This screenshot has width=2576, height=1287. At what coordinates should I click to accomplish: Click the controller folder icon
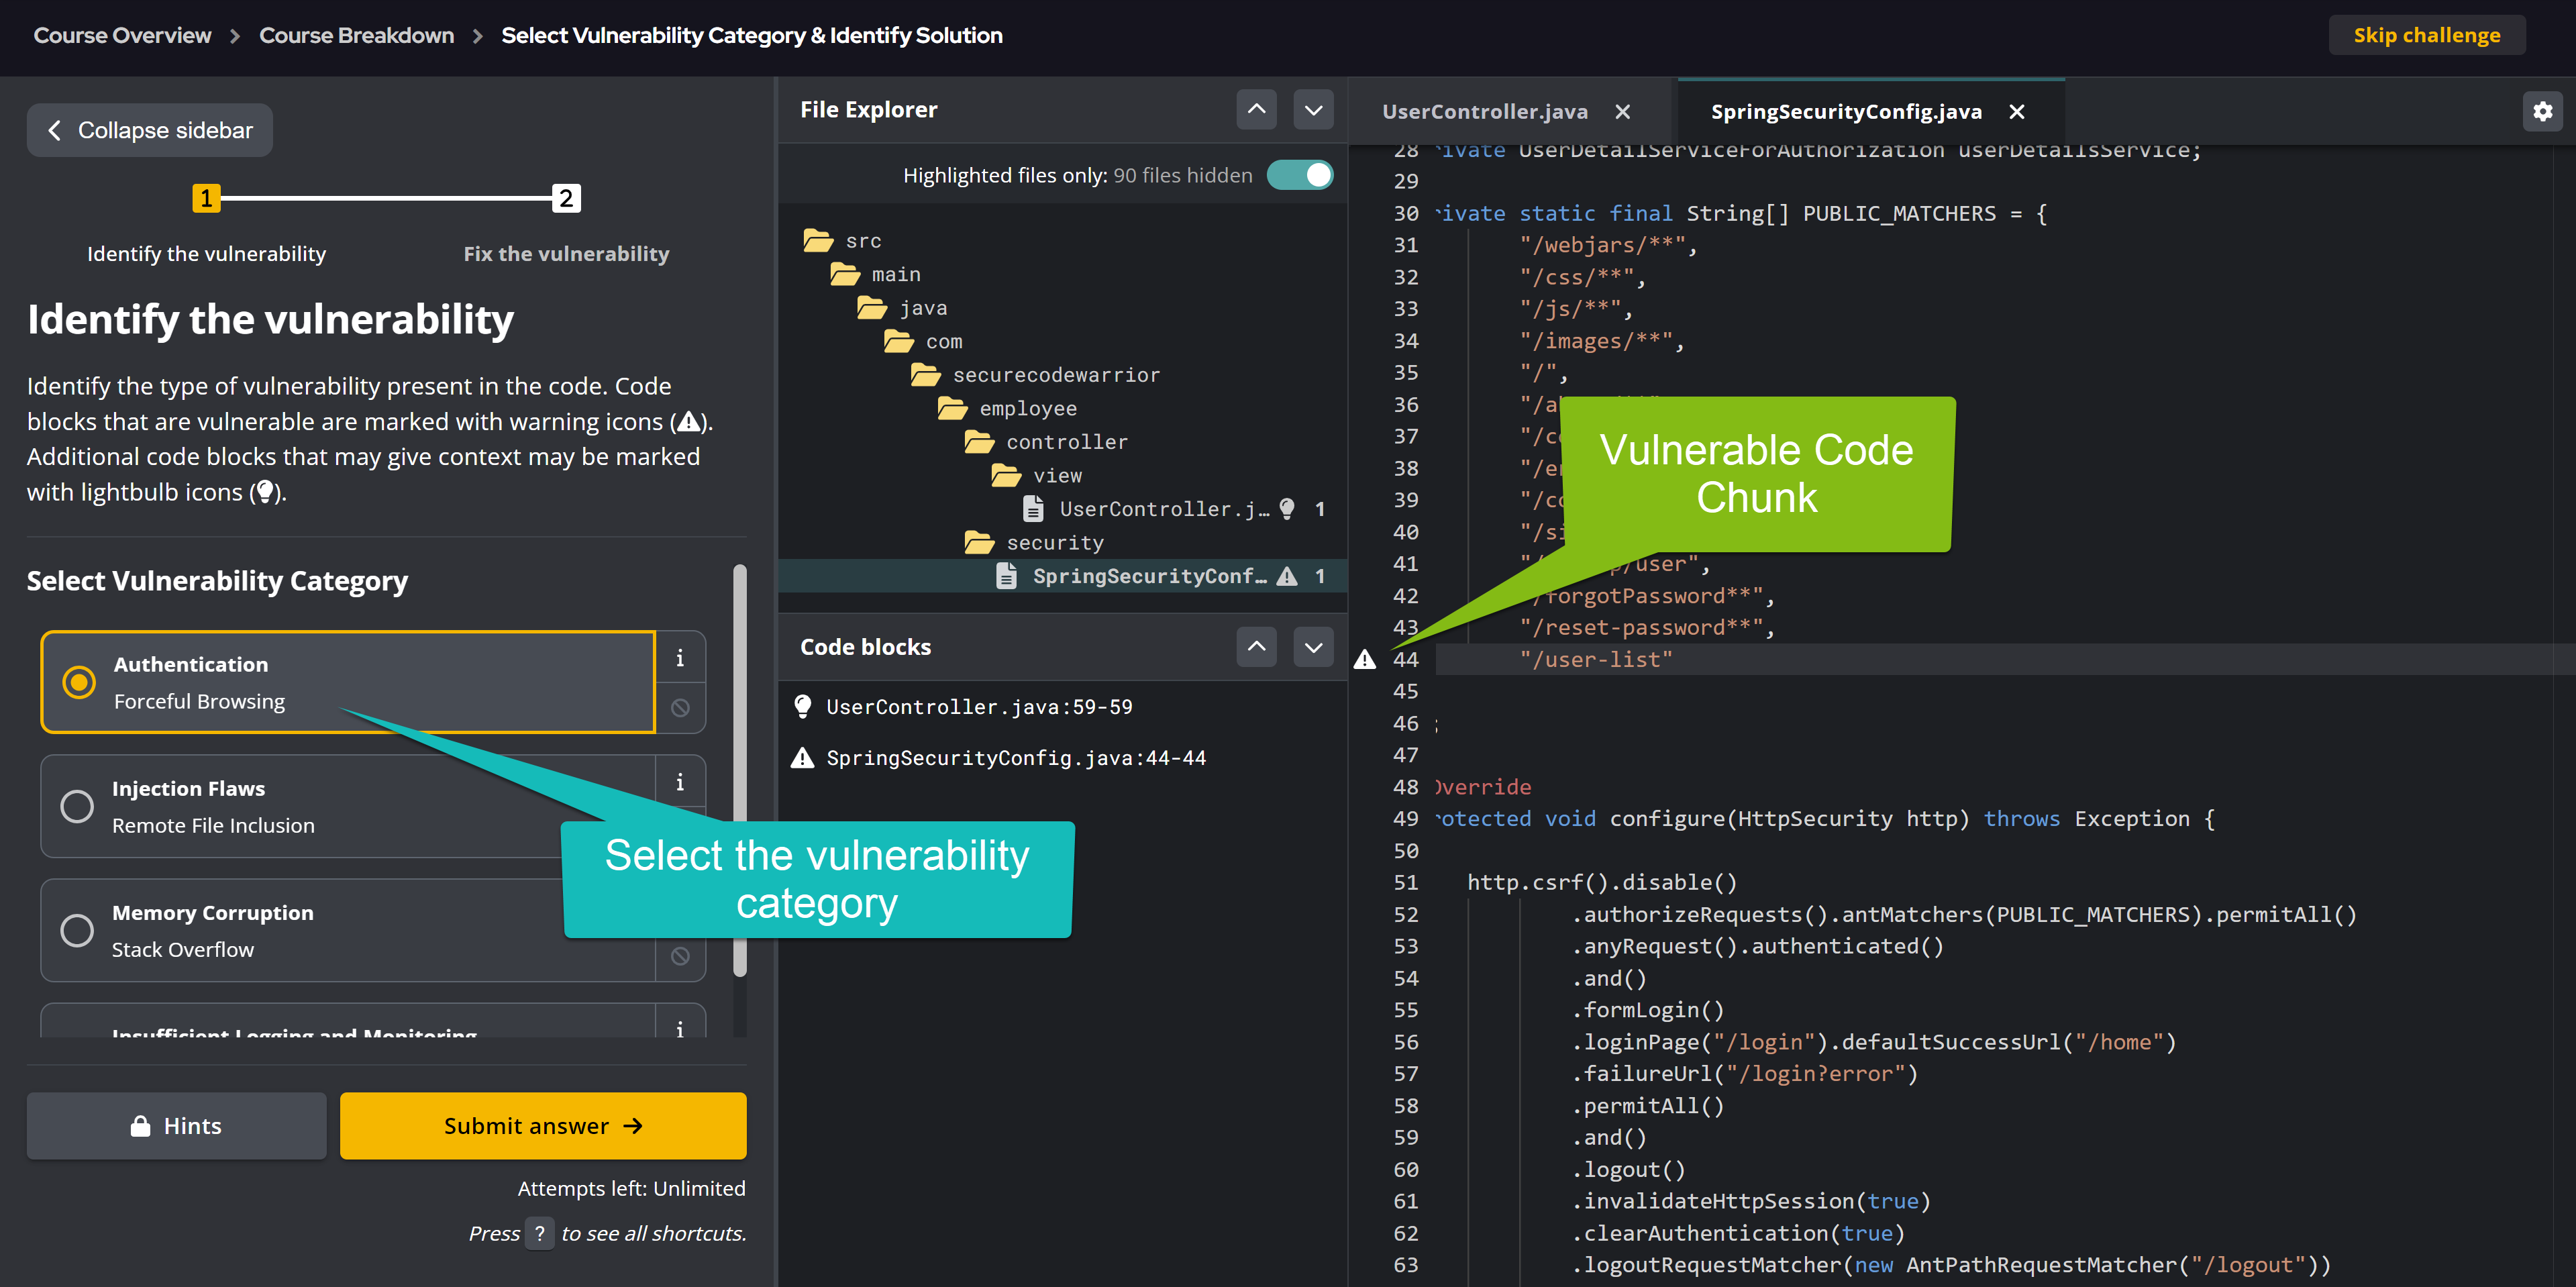979,442
